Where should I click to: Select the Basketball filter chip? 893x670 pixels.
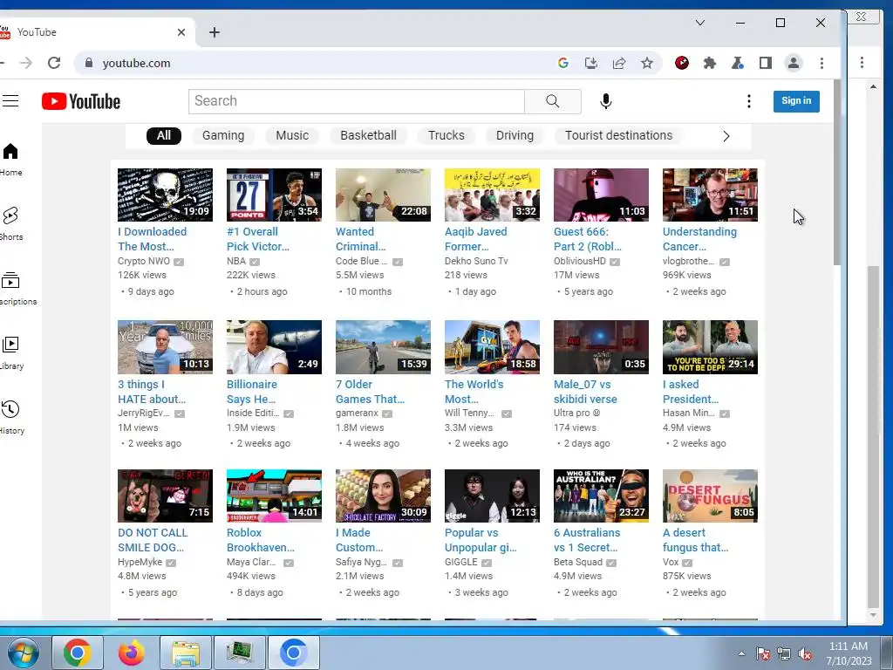[x=369, y=135]
